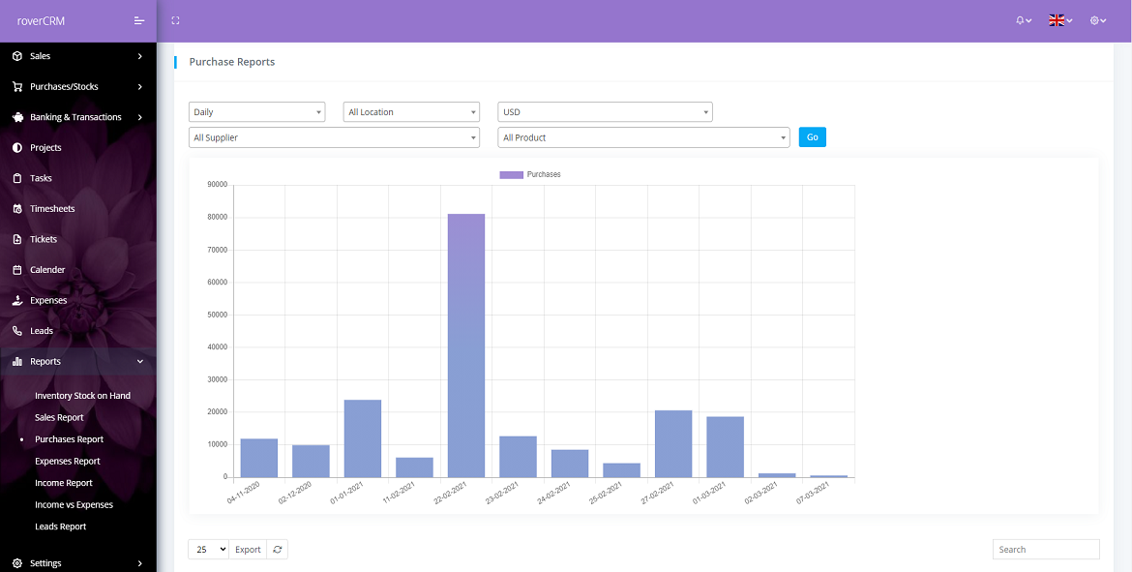
Task: Open the Daily frequency dropdown
Action: [x=256, y=111]
